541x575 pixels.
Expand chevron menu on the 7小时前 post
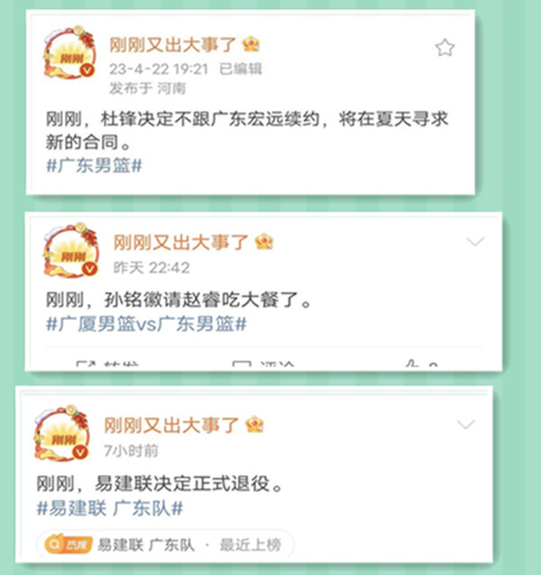466,424
